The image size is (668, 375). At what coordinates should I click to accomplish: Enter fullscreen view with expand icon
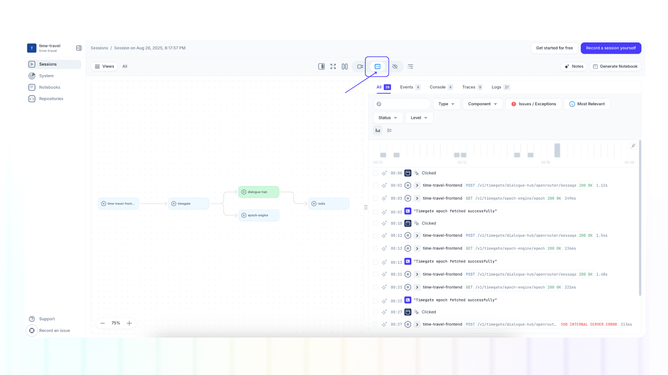(333, 66)
